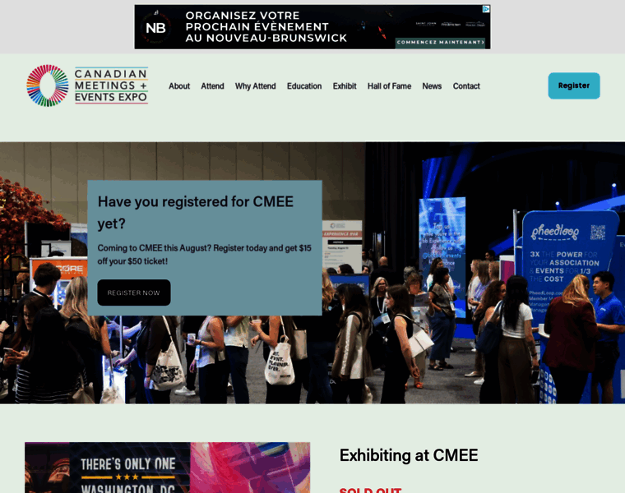Viewport: 625px width, 493px height.
Task: Click the NB logo in the banner ad
Action: pos(155,28)
